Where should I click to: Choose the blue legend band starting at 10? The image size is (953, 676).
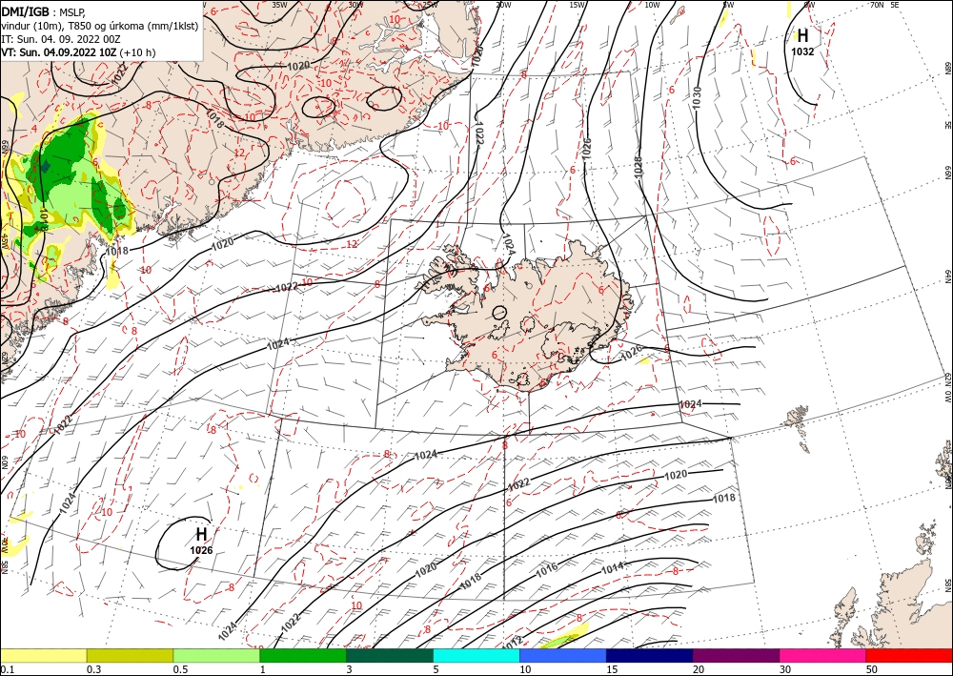coord(563,655)
